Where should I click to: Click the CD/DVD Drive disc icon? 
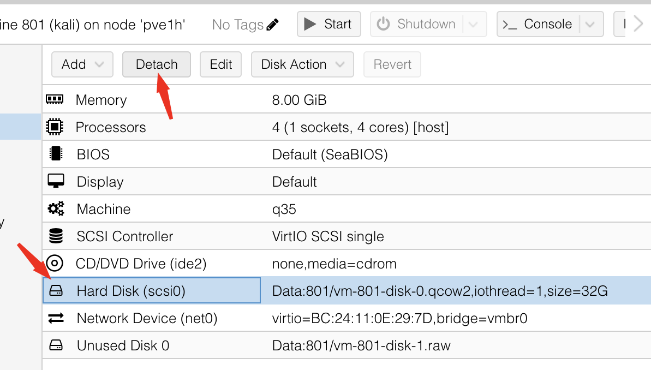[x=55, y=264]
